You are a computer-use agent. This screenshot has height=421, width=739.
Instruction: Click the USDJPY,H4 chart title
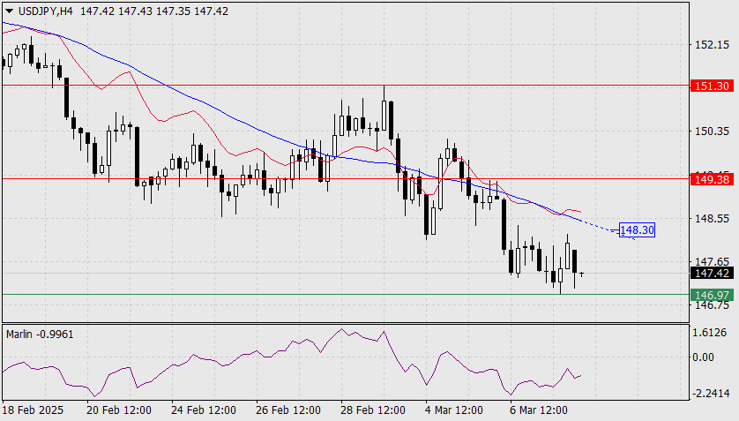[x=46, y=11]
